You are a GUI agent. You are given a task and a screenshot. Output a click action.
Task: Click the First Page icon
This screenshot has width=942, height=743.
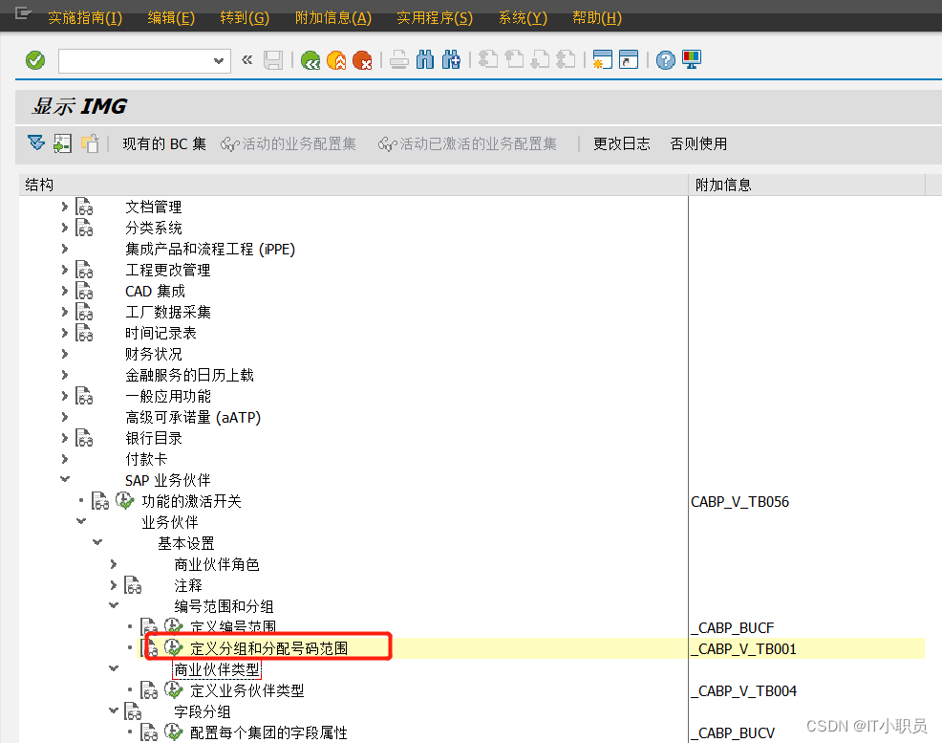coord(488,60)
